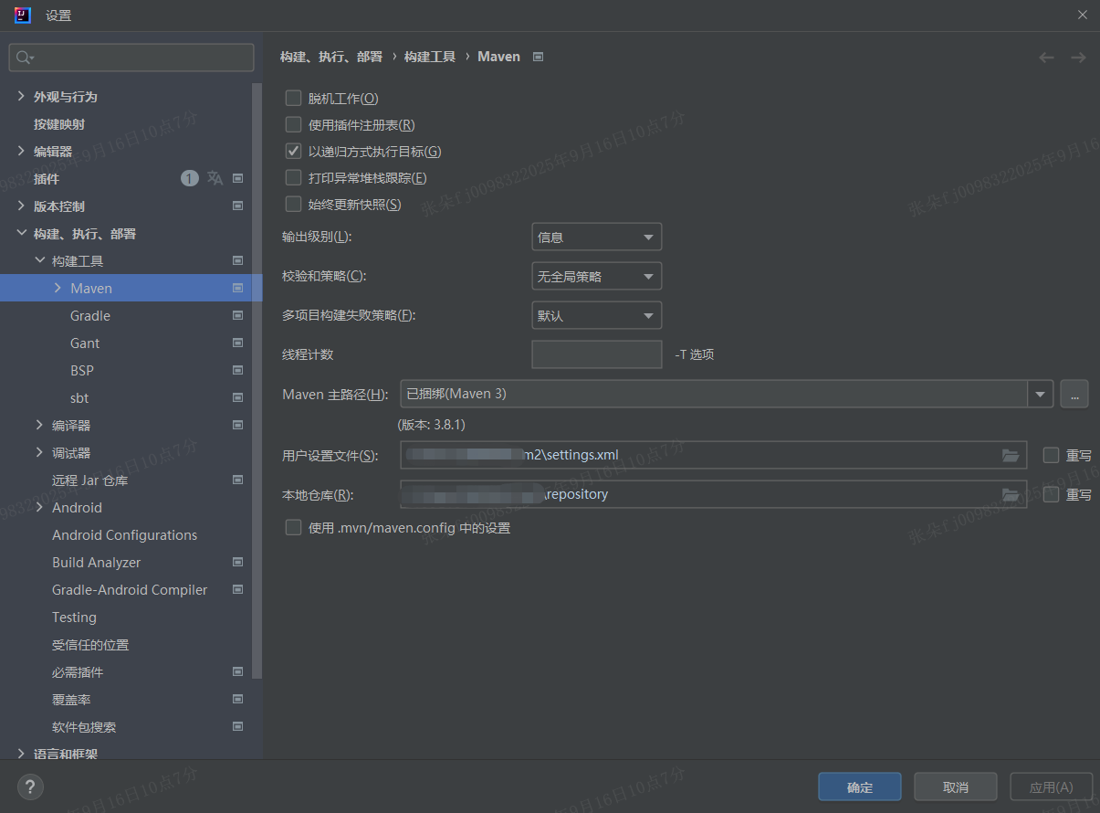Expand the 外观与行为 tree node
1100x813 pixels.
(21, 96)
